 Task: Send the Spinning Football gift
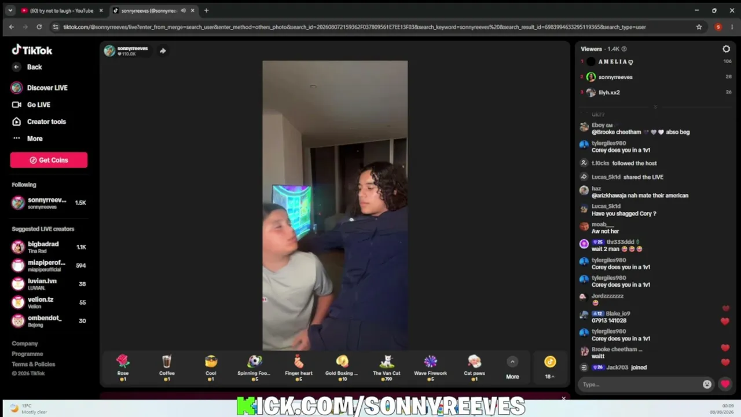click(x=254, y=368)
